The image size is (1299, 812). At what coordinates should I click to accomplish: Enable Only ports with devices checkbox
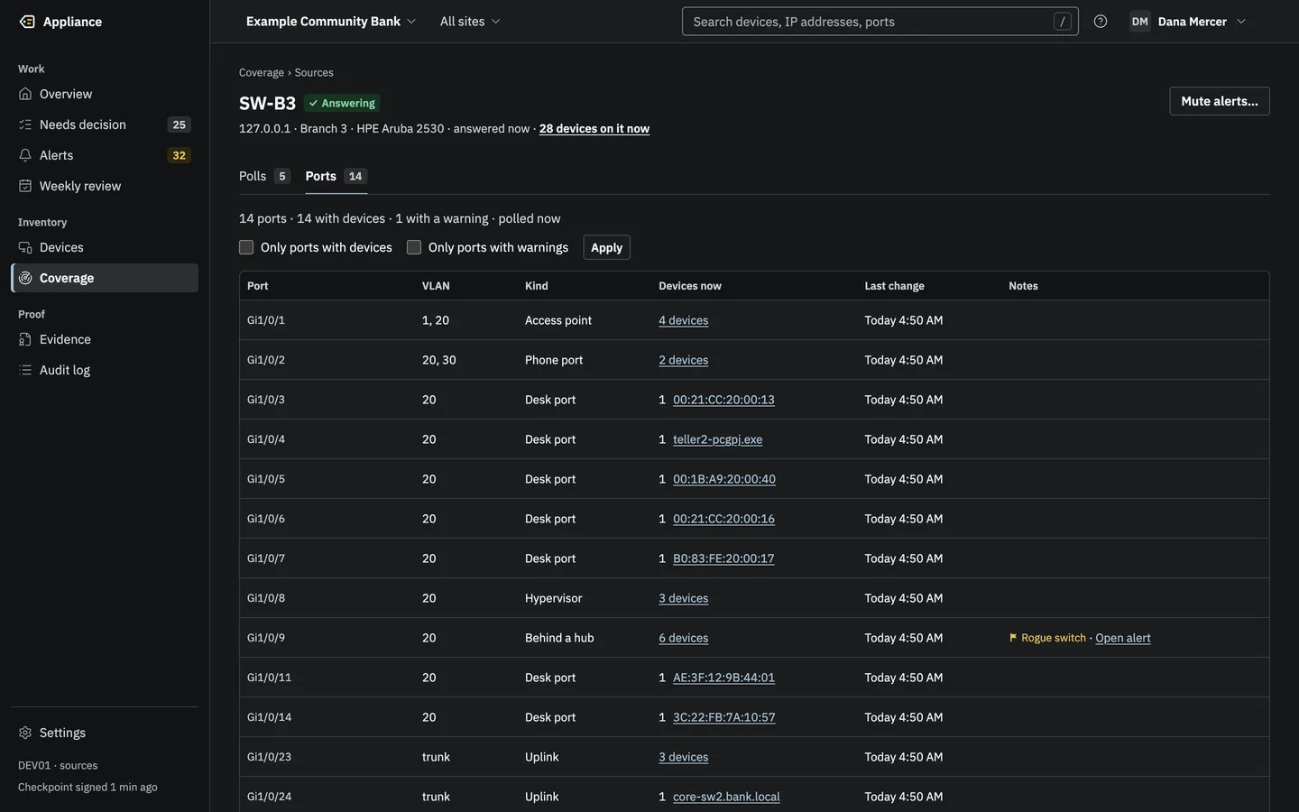[246, 247]
